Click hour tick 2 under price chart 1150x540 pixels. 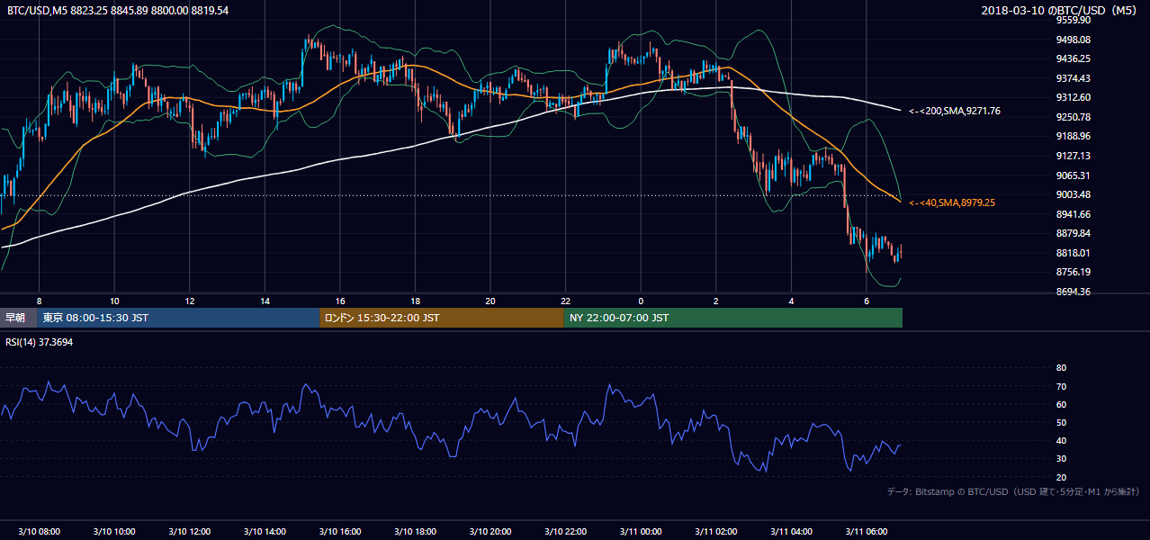(x=715, y=300)
